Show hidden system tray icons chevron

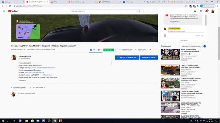(195, 121)
